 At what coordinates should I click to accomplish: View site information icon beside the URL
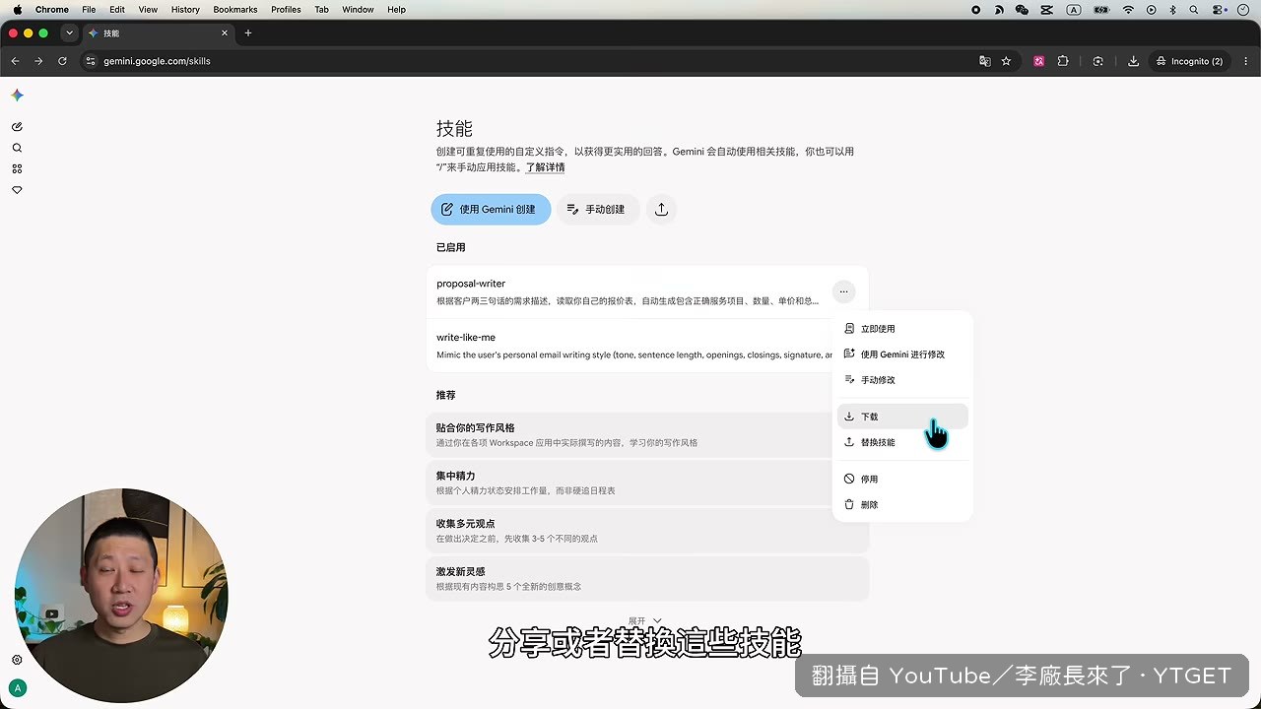[x=91, y=61]
